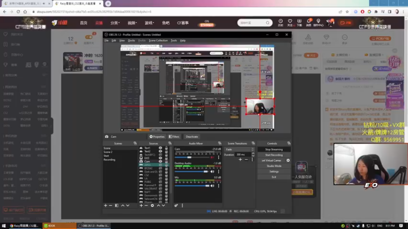The height and width of the screenshot is (229, 408).
Task: Show the VALORANT source
Action: pos(160,188)
